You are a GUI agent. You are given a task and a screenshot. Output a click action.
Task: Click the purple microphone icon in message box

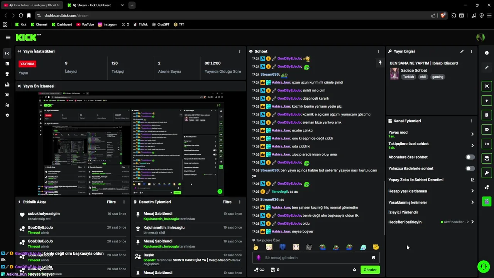[259, 258]
